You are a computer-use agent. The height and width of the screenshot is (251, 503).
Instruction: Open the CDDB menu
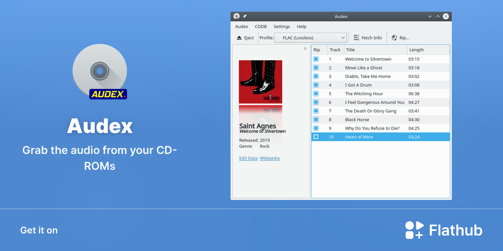261,26
